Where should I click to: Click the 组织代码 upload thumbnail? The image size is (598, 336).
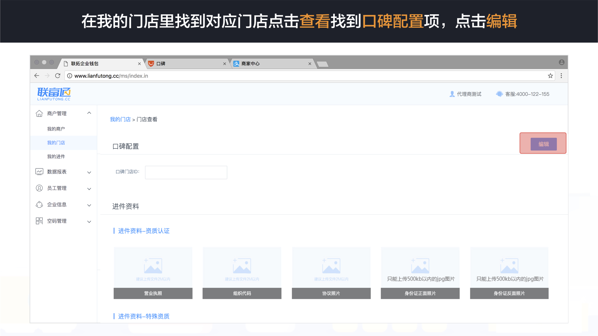[242, 273]
